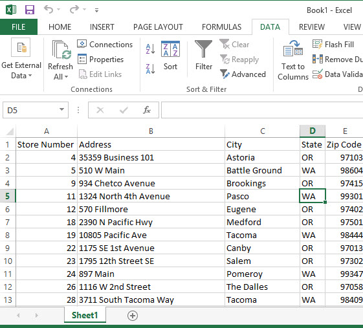Viewport: 363px width, 328px height.
Task: Click the Remove Duplicates icon
Action: tap(318, 59)
